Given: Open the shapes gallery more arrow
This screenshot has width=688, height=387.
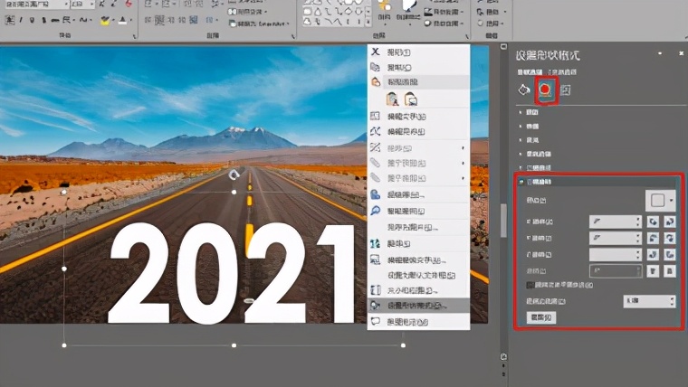Looking at the screenshot, I should [x=368, y=21].
